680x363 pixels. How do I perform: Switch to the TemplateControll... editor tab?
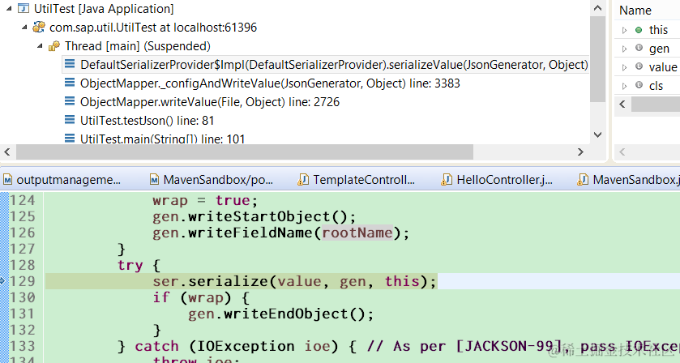pyautogui.click(x=364, y=180)
